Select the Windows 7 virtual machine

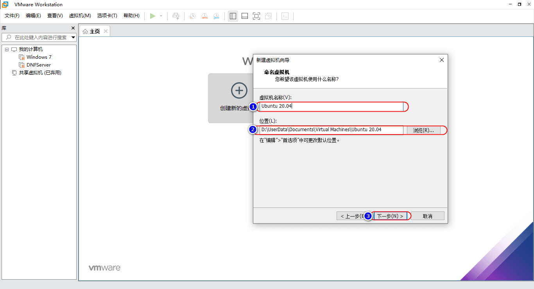(39, 57)
